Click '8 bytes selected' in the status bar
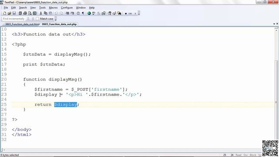 10,155
